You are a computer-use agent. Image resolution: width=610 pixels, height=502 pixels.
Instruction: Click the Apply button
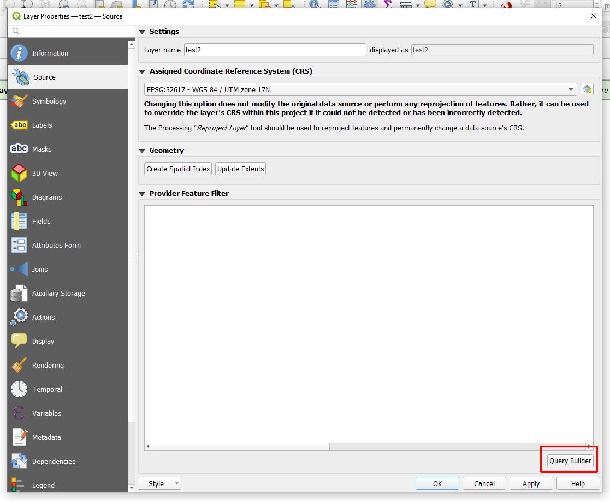click(531, 483)
